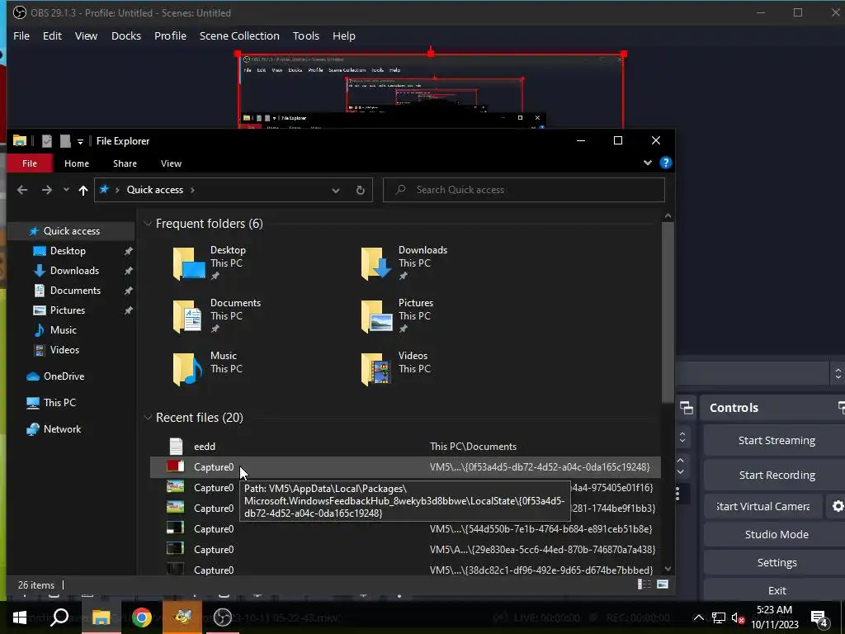Go up one folder level
Viewport: 845px width, 634px height.
83,190
